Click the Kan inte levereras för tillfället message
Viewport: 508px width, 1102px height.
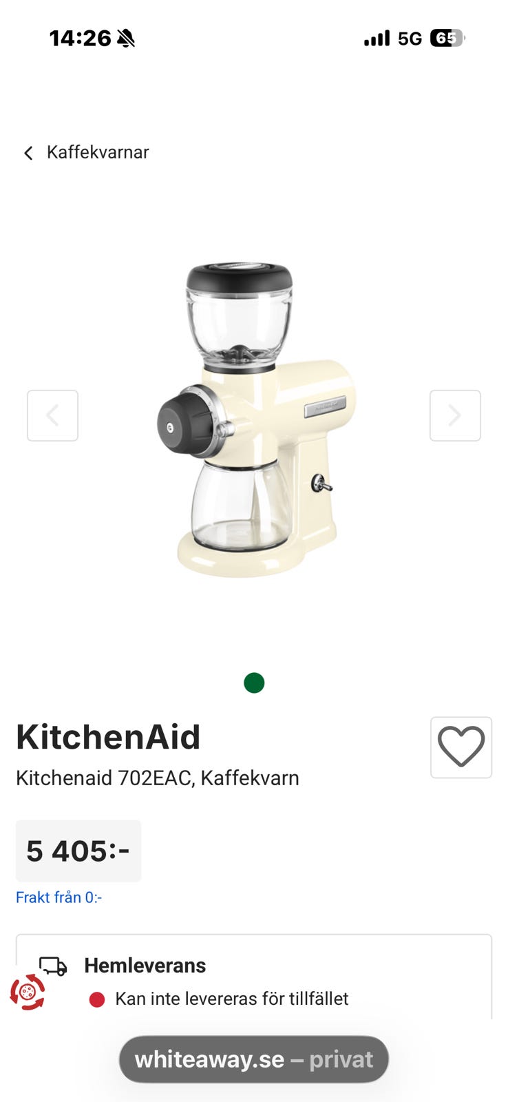click(232, 999)
